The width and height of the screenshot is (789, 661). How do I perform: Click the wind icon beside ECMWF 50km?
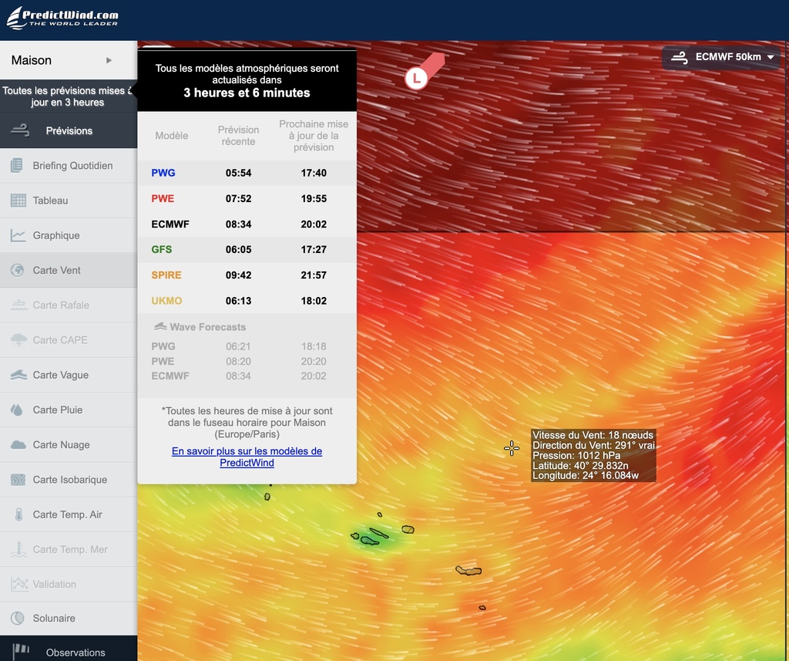[x=680, y=57]
